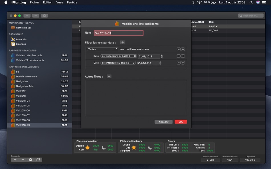The image size is (271, 169).
Task: Open the BB smart report
Action: (39, 72)
